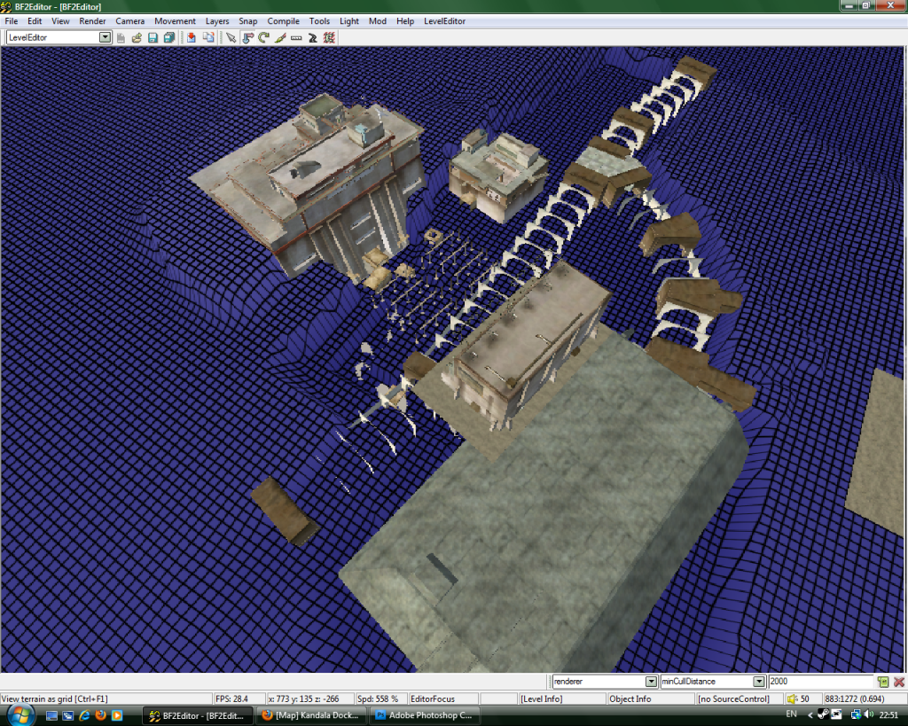Click the Open folder icon
The width and height of the screenshot is (908, 726).
coord(137,37)
